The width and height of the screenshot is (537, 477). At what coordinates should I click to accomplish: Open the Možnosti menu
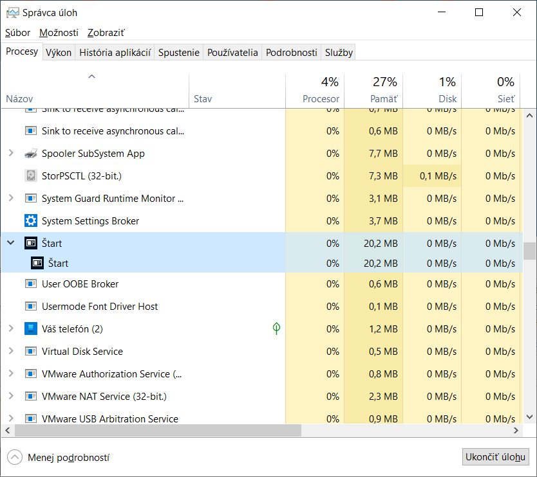(59, 33)
